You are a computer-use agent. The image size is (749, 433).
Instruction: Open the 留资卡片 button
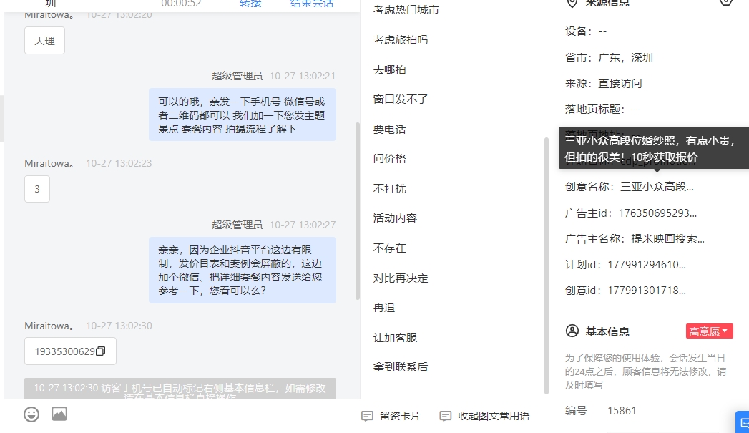[x=391, y=416]
